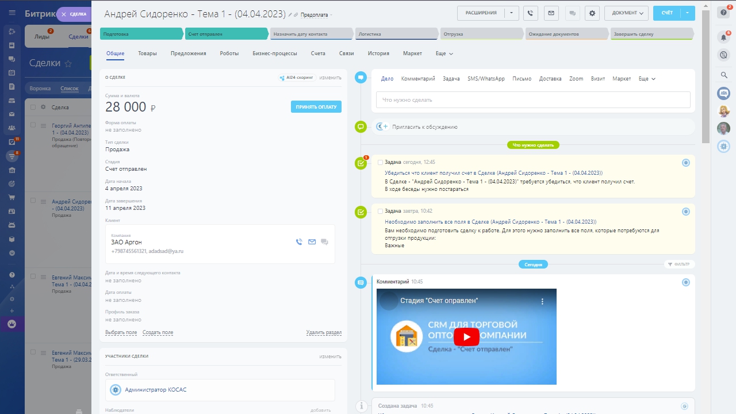Close the deal panel with the СДЕЛКА tab
Viewport: 736px width, 414px height.
click(x=74, y=14)
